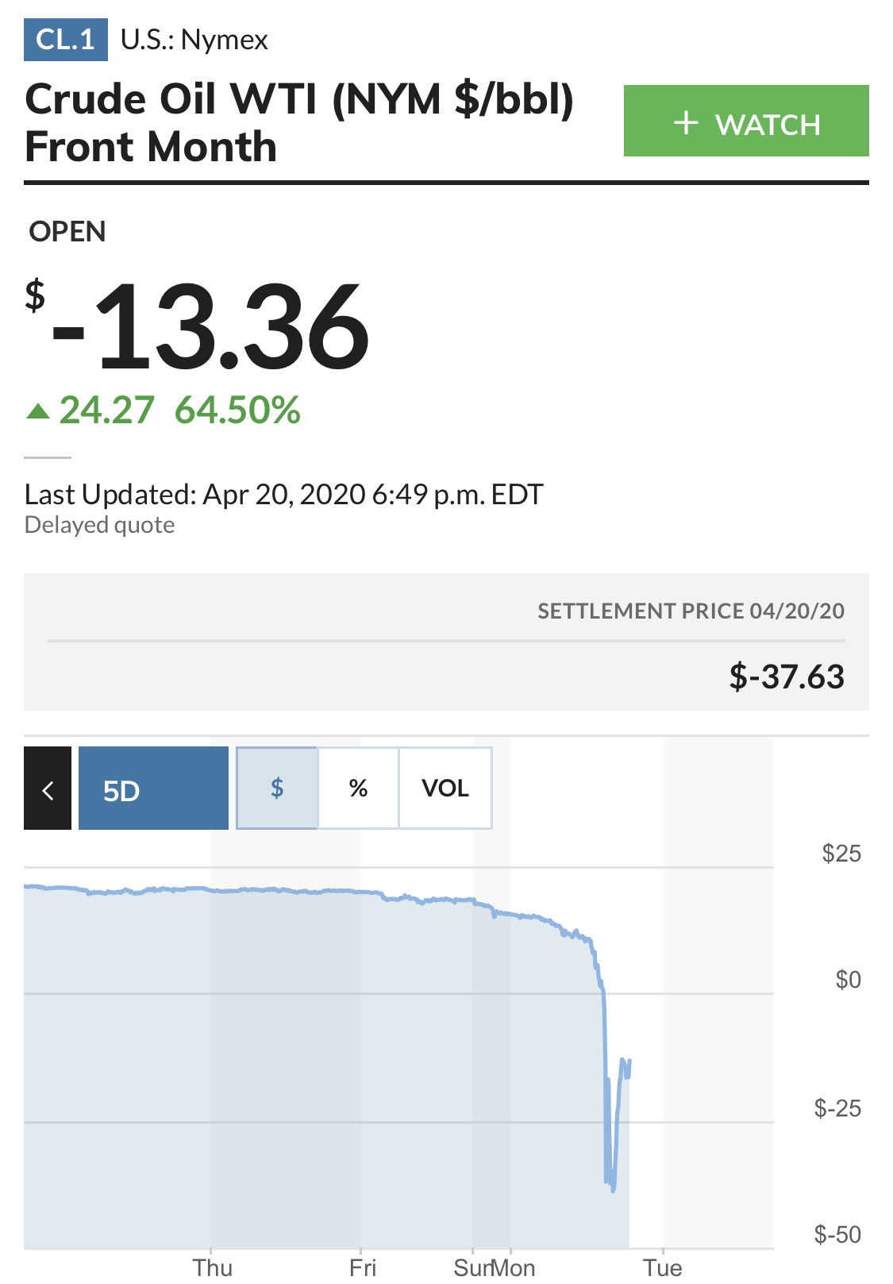
Task: Click the Thu label on chart axis
Action: [x=213, y=1267]
